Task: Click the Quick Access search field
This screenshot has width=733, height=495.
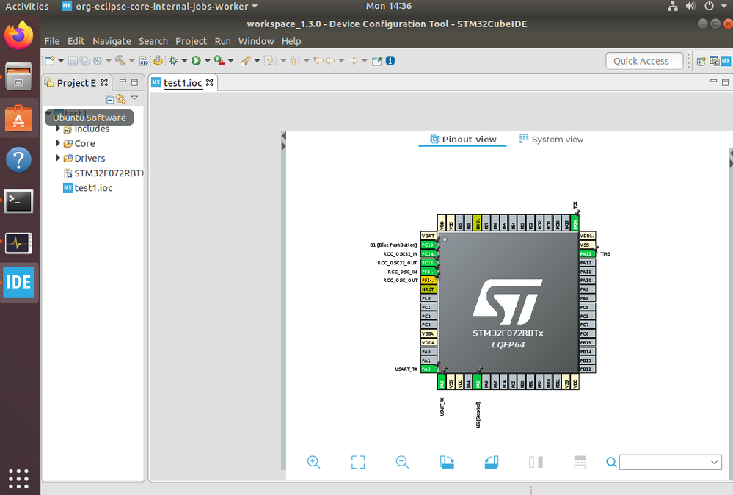Action: (644, 61)
